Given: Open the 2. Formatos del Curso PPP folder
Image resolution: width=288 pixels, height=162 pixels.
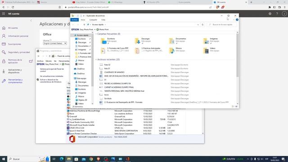Looking at the screenshot, I should [x=115, y=50].
